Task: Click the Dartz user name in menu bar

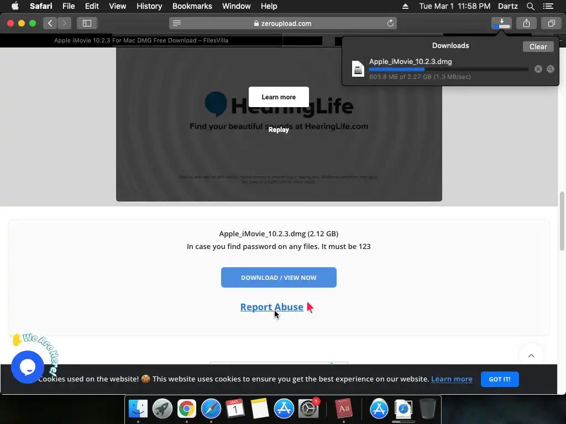Action: point(507,6)
